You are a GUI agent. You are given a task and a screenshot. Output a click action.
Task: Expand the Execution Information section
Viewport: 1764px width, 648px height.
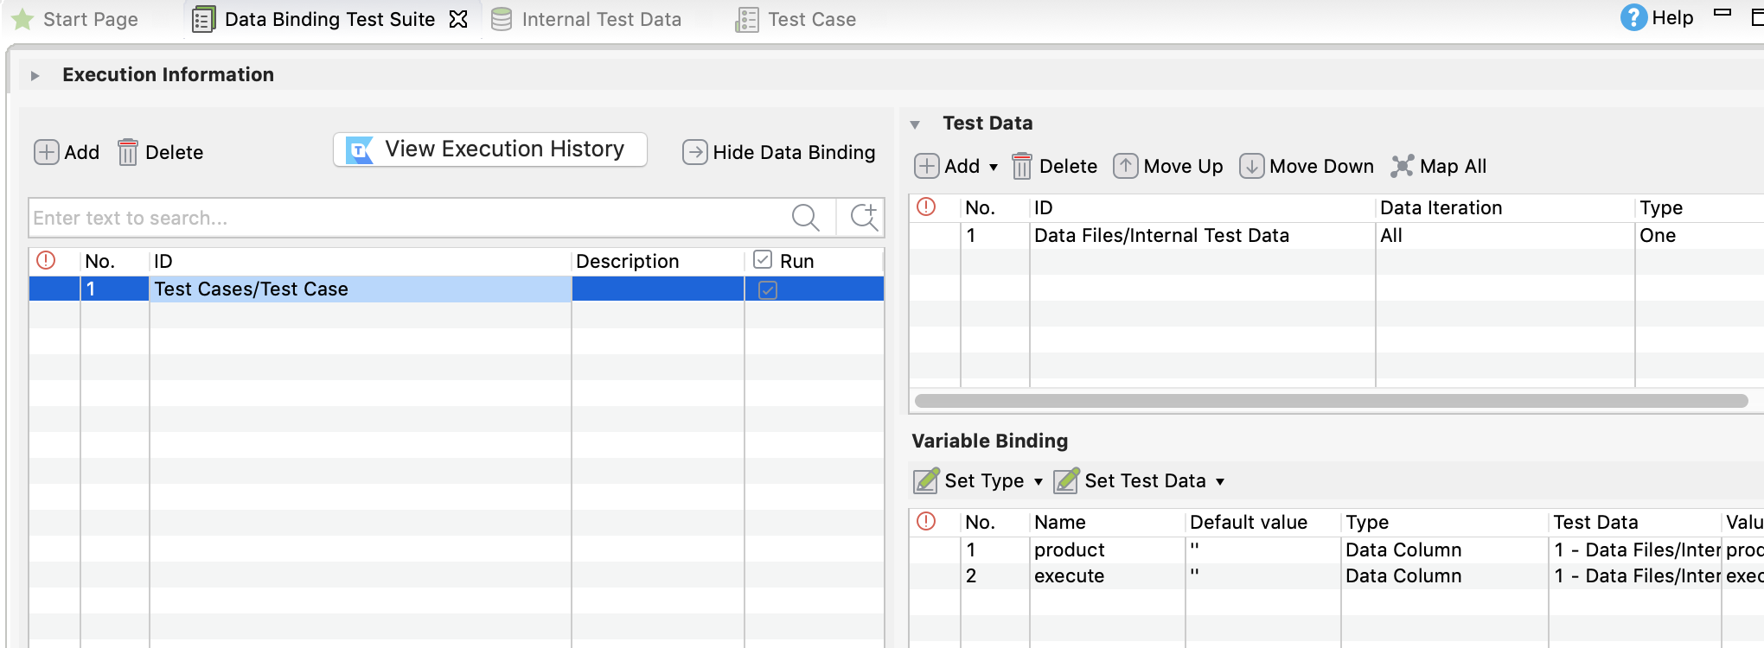click(x=35, y=75)
